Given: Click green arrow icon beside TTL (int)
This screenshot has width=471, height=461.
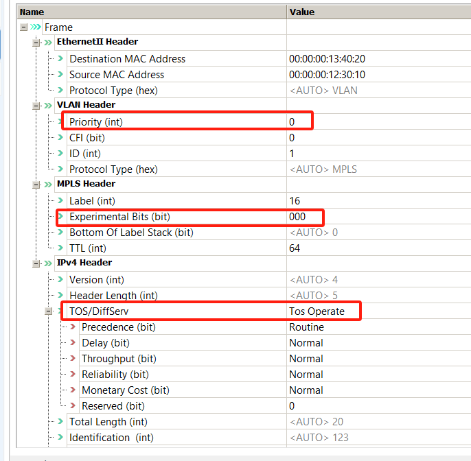Looking at the screenshot, I should [x=60, y=248].
